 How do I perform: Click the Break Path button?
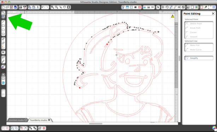tap(199, 28)
